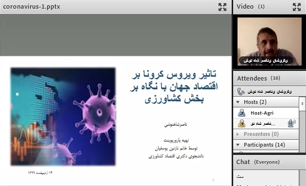Viewport: 306px width, 186px height.
Task: Maximize the coronavirus-1.pptx share pod
Action: [x=222, y=7]
